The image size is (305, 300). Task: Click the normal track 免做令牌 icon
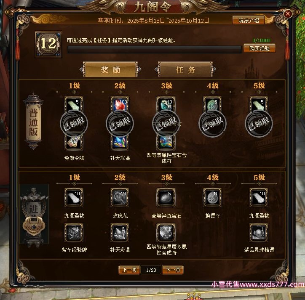click(74, 142)
